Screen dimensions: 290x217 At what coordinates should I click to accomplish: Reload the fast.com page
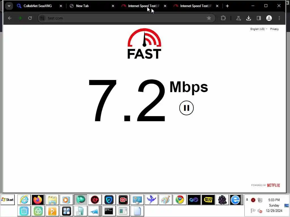pyautogui.click(x=30, y=18)
